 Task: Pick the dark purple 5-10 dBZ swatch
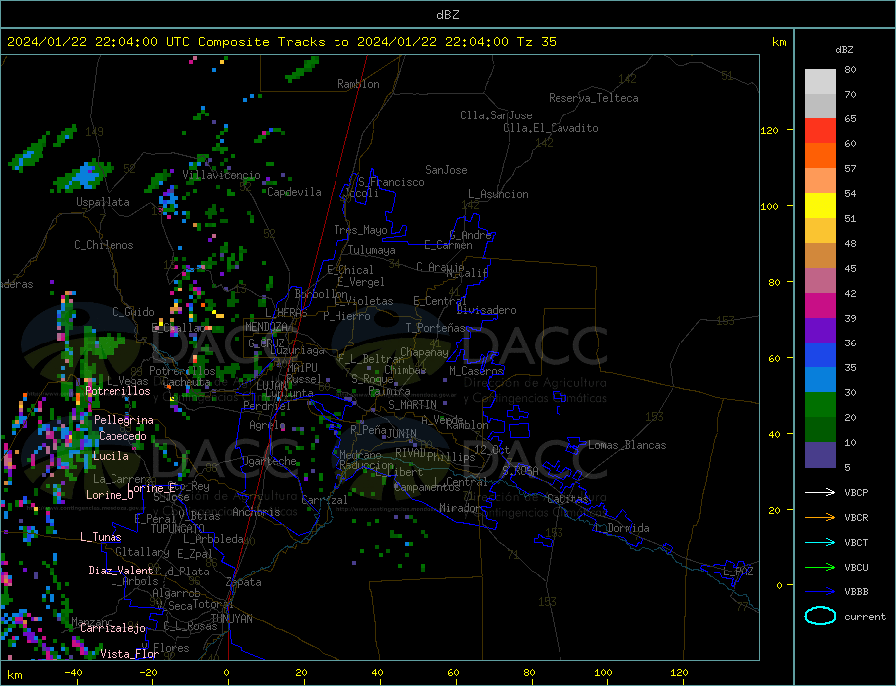(x=820, y=455)
